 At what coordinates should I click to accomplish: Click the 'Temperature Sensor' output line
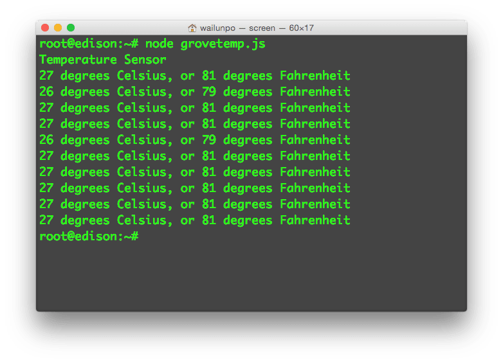coord(103,60)
